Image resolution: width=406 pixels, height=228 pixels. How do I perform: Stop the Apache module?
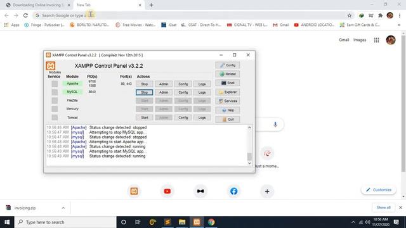click(x=144, y=84)
